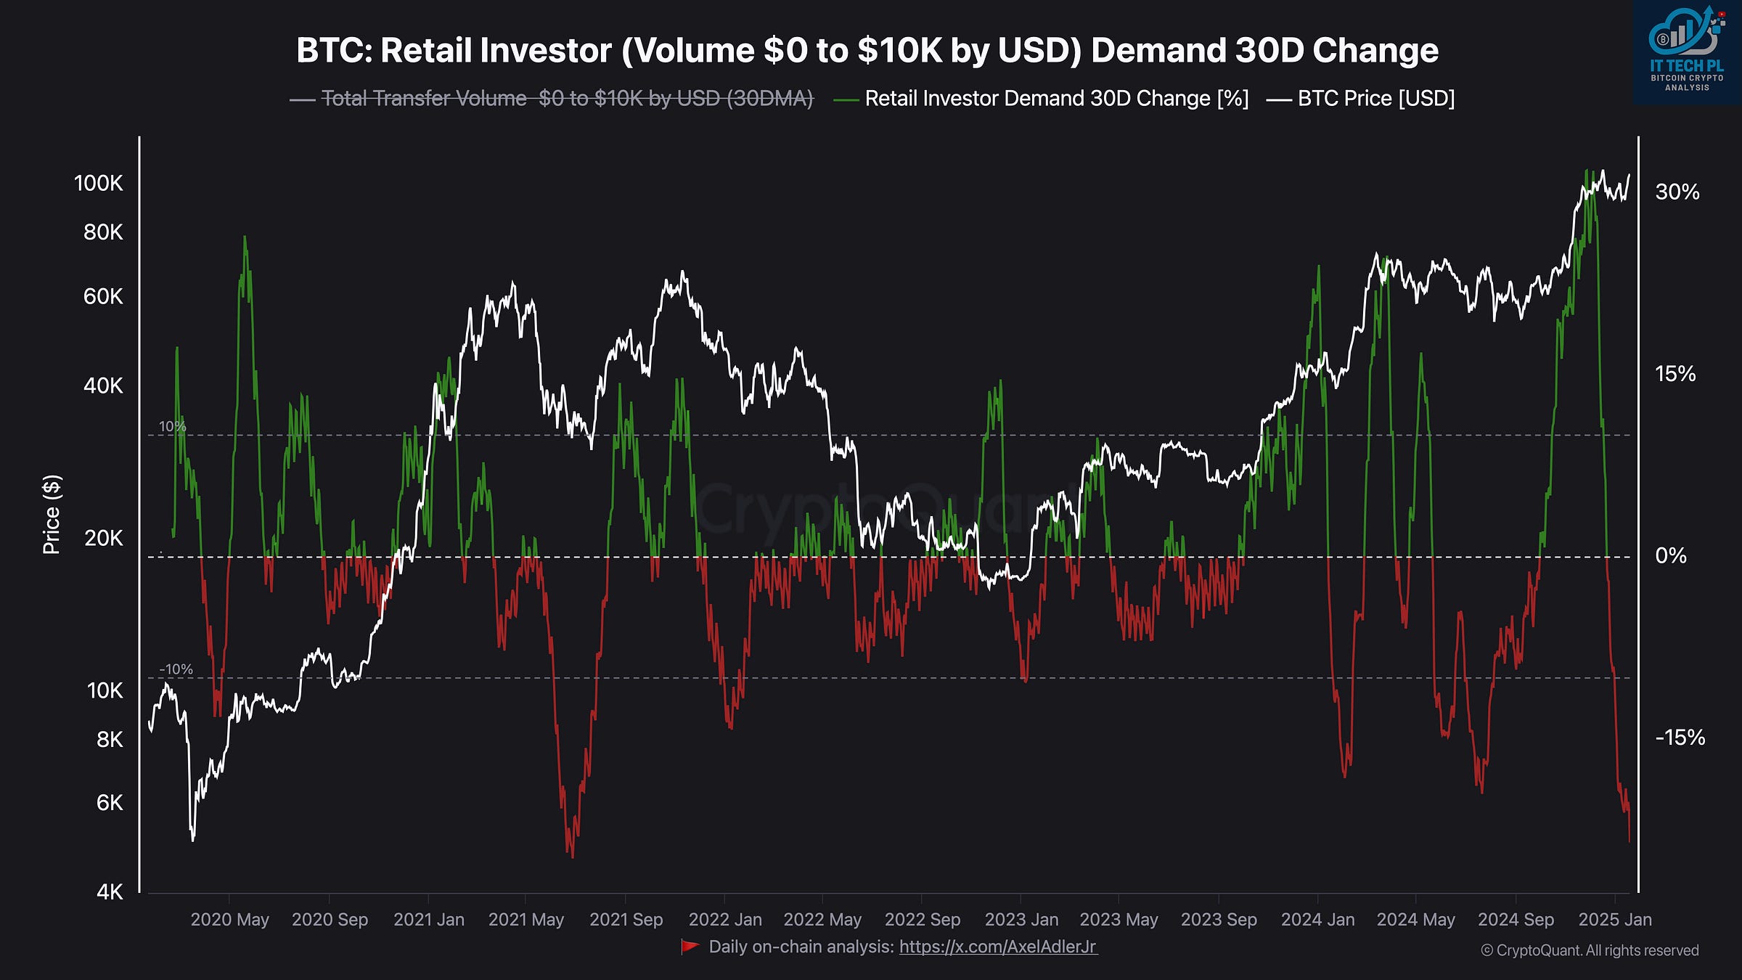Image resolution: width=1742 pixels, height=980 pixels.
Task: Click the red flag icon beside Daily on-chain analysis
Action: (690, 947)
